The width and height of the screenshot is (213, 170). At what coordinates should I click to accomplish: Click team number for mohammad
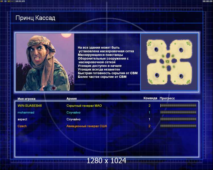click(x=149, y=112)
